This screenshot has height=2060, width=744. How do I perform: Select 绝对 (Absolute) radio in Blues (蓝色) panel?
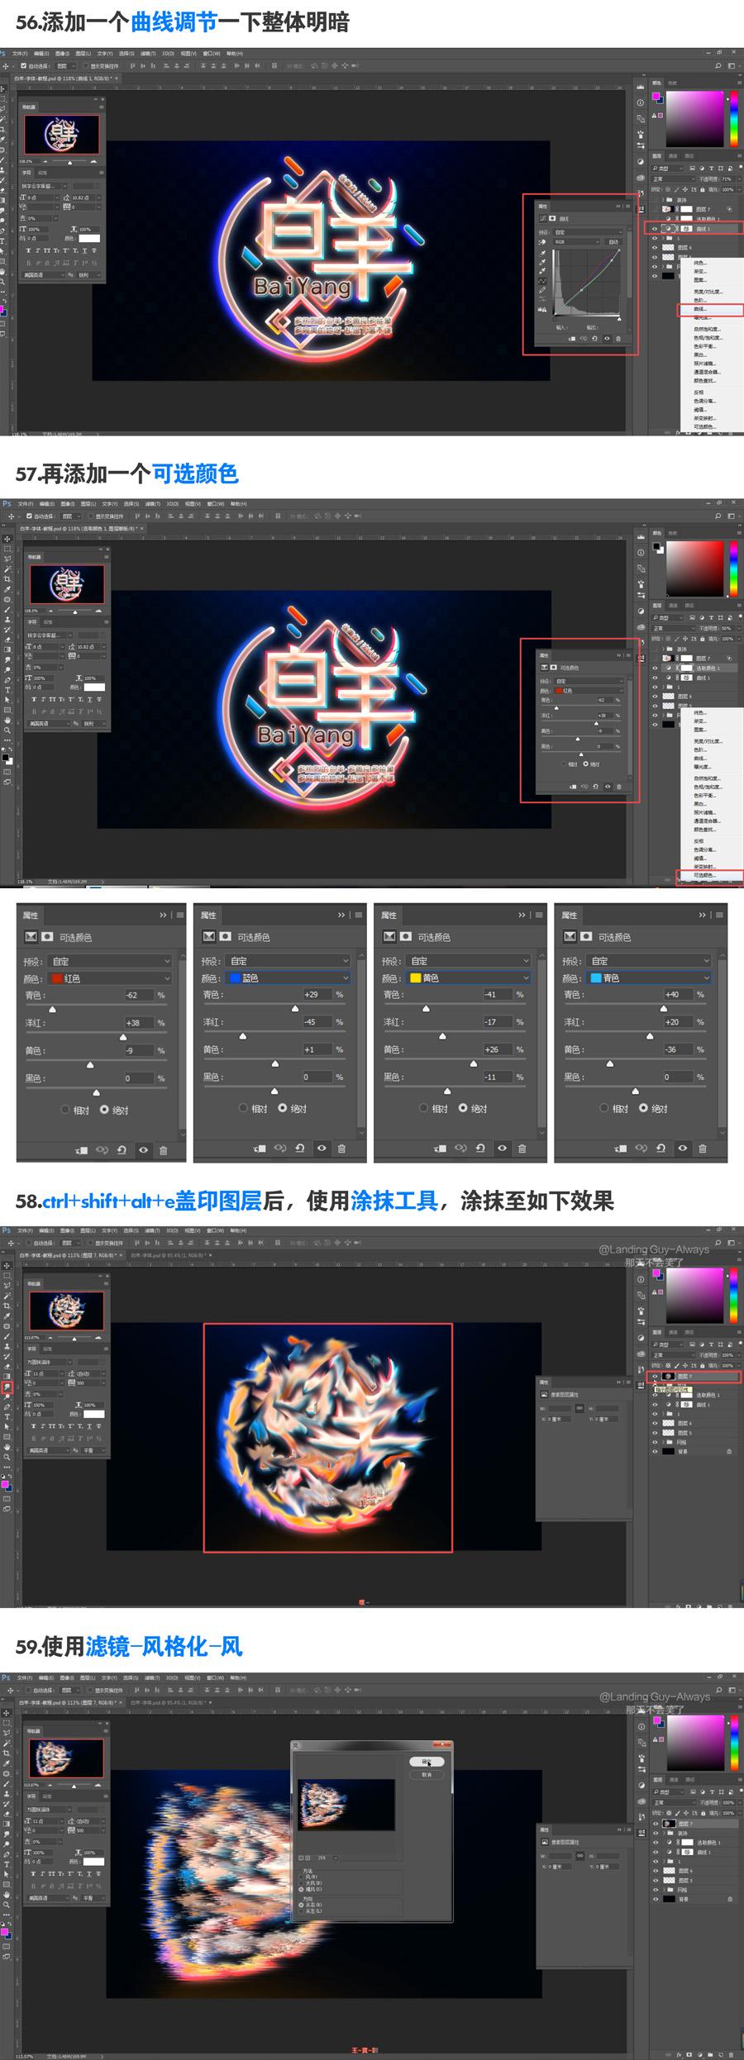point(283,1108)
